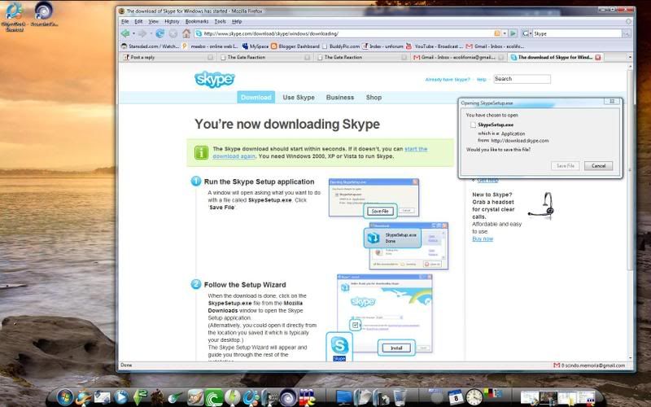Click Cancel in the Opening SkypeSetup.exe dialog

click(x=598, y=166)
